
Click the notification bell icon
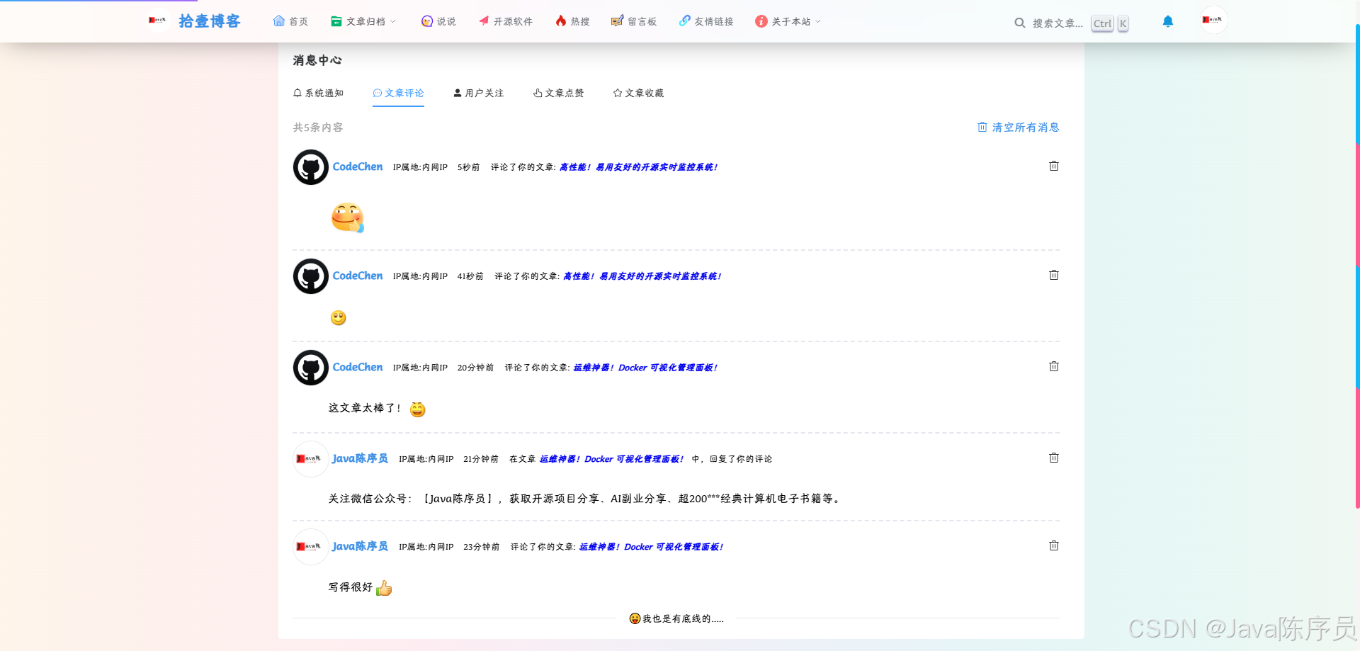[1168, 21]
